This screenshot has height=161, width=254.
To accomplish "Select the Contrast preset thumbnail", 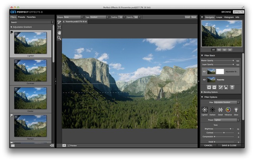I will [31, 70].
